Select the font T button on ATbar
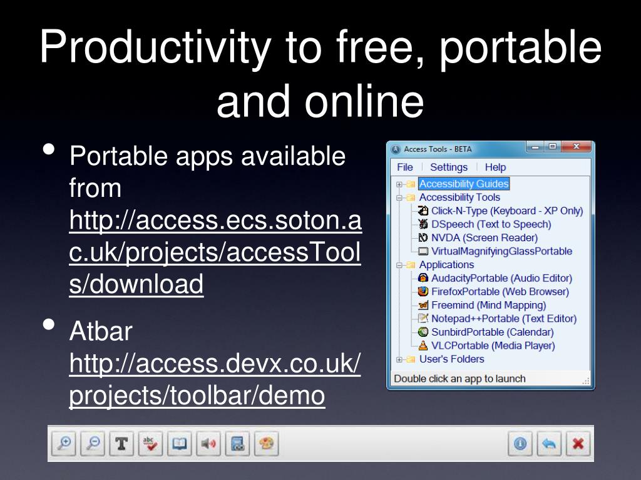641x480 pixels. [121, 444]
